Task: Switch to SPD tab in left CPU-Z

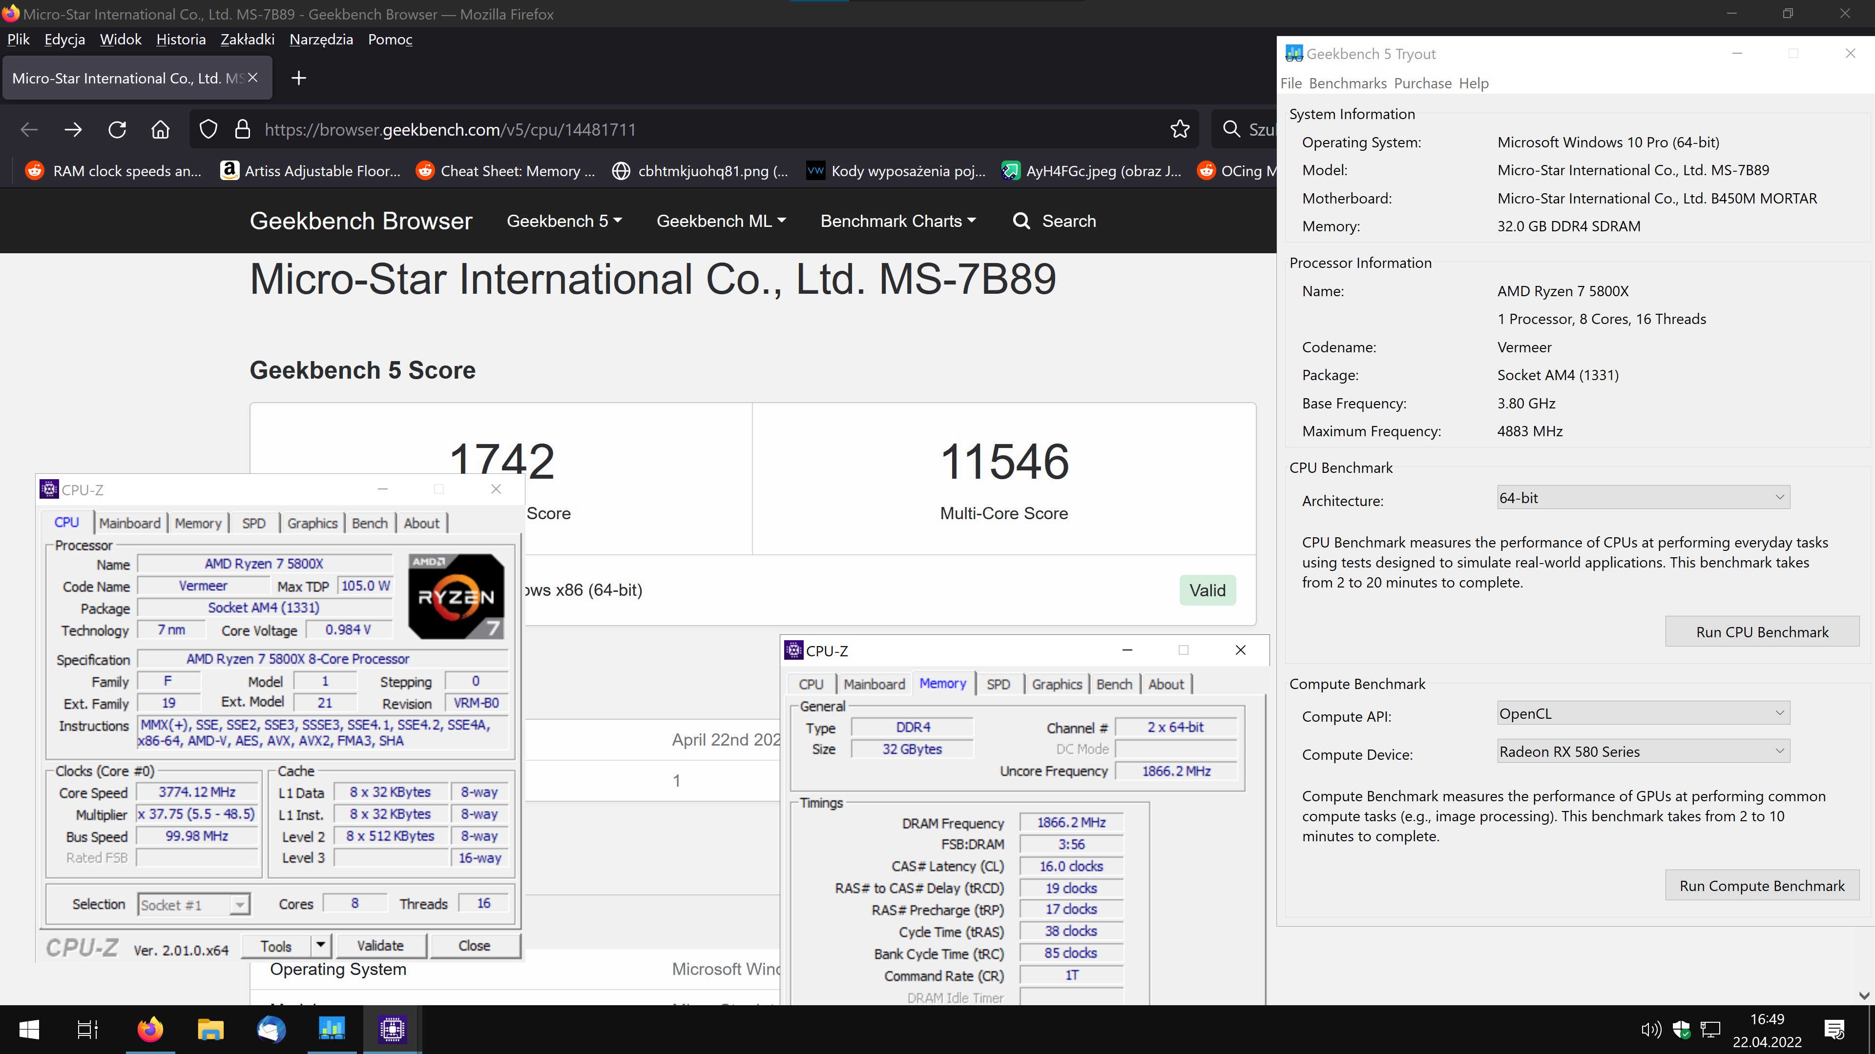Action: pos(253,523)
